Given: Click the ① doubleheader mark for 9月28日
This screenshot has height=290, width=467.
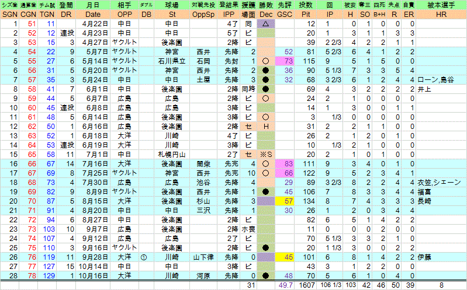Looking at the screenshot, I should [x=144, y=257].
